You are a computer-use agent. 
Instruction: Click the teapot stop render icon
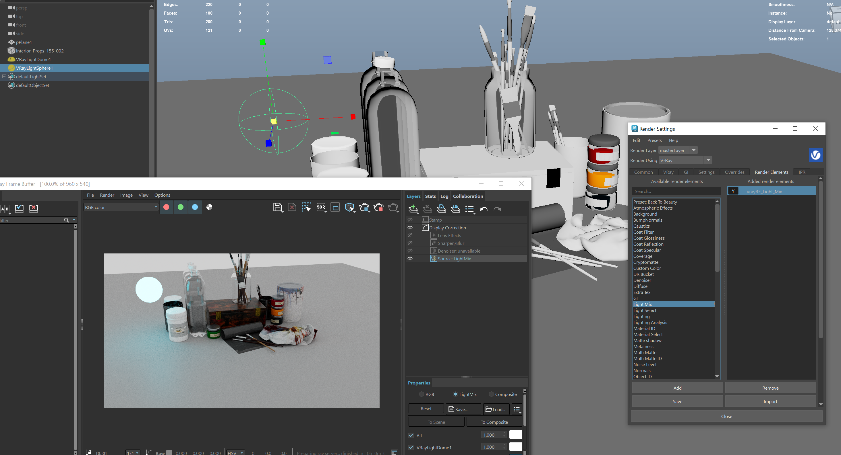click(379, 207)
